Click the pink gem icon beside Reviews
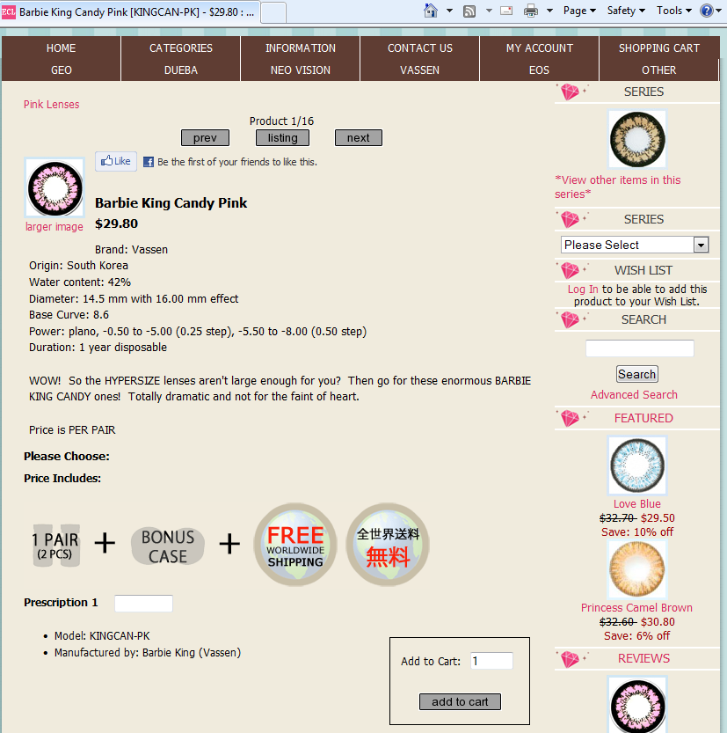 (x=571, y=658)
